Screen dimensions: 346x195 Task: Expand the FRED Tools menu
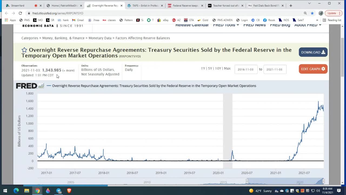click(x=226, y=25)
